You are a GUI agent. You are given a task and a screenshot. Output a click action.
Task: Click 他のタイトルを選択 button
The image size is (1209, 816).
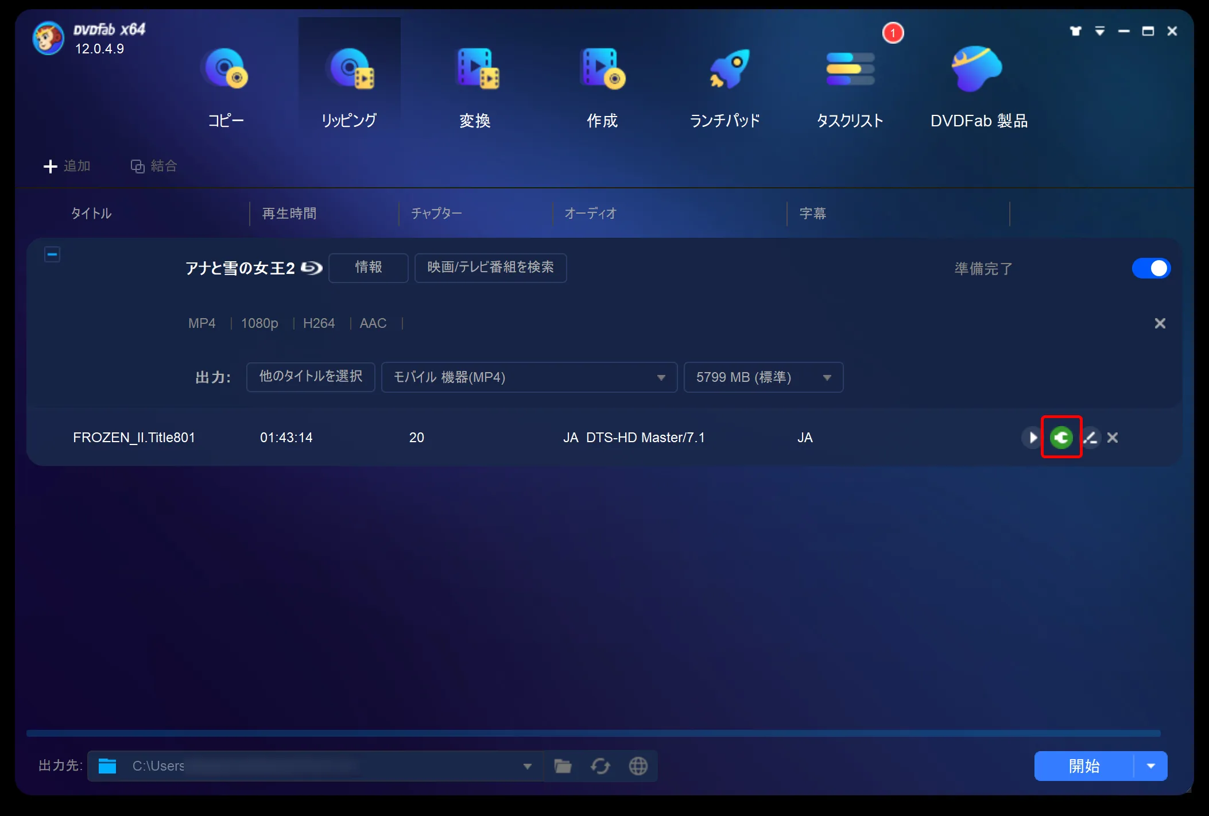tap(311, 377)
